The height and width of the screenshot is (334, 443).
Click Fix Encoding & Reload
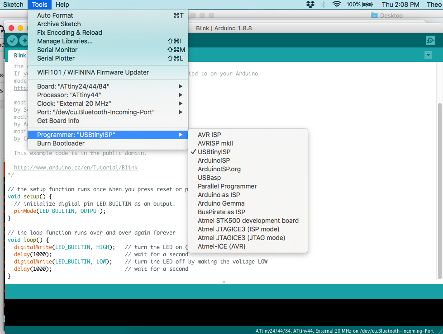108,33
